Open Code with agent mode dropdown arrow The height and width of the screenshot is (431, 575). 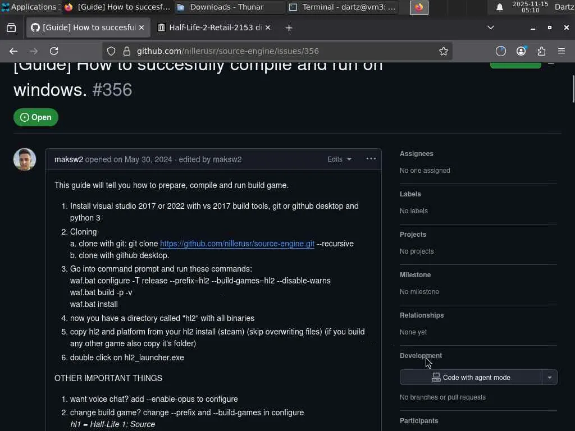[x=550, y=378]
